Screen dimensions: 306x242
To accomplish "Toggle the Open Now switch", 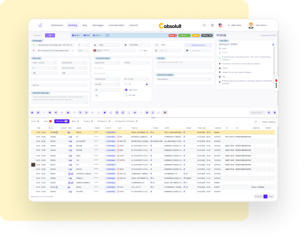I will (x=125, y=90).
